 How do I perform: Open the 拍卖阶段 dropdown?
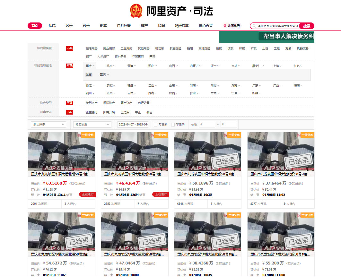pyautogui.click(x=92, y=125)
